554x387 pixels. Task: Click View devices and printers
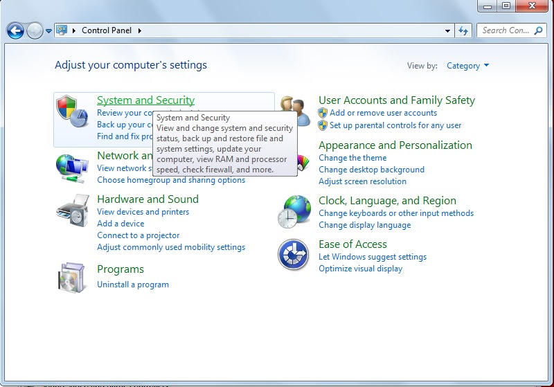pyautogui.click(x=143, y=212)
